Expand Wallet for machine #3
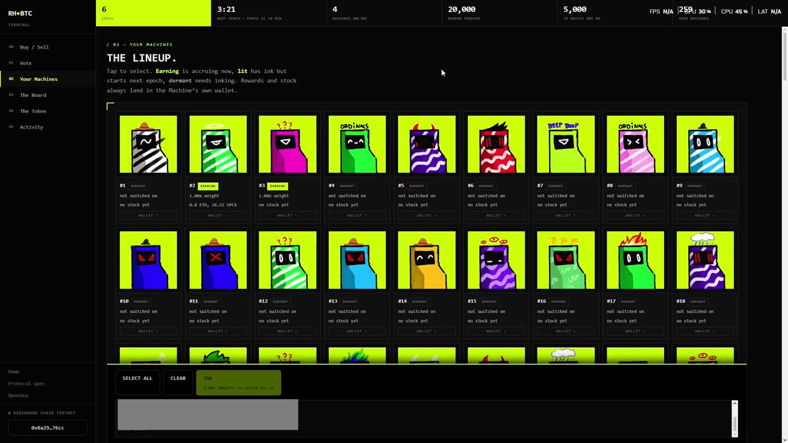Image resolution: width=788 pixels, height=443 pixels. (x=288, y=215)
